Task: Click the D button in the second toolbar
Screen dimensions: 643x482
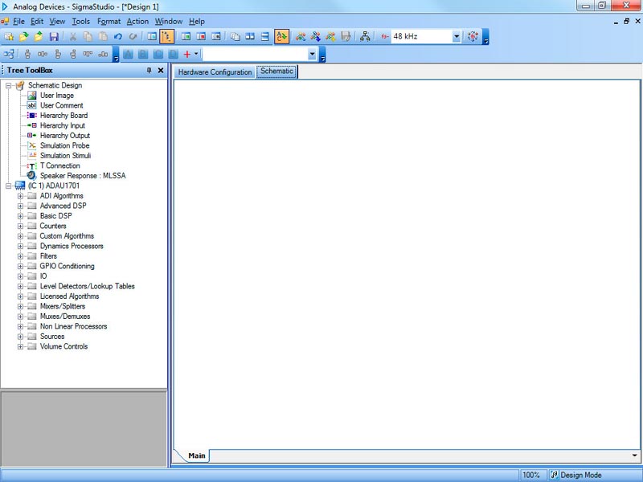Action: 173,54
